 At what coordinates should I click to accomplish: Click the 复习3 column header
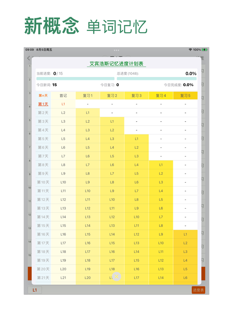click(x=136, y=96)
